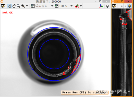Close the orange side window
This screenshot has height=97, width=134.
click(128, 1)
